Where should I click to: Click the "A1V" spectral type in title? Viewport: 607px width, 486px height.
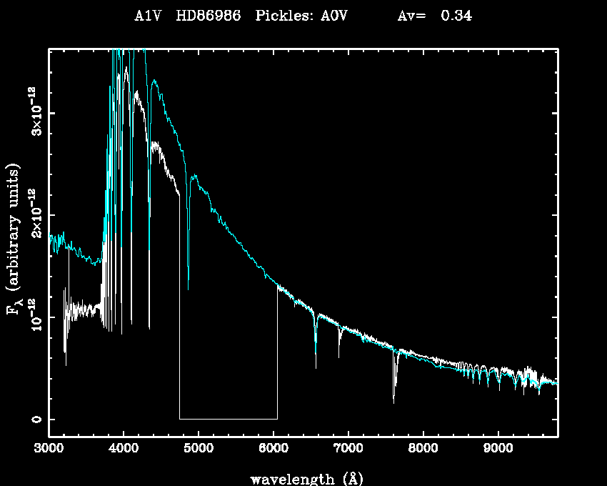point(146,16)
